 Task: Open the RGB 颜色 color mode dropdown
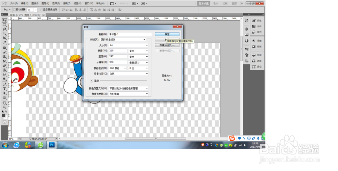pyautogui.click(x=118, y=68)
